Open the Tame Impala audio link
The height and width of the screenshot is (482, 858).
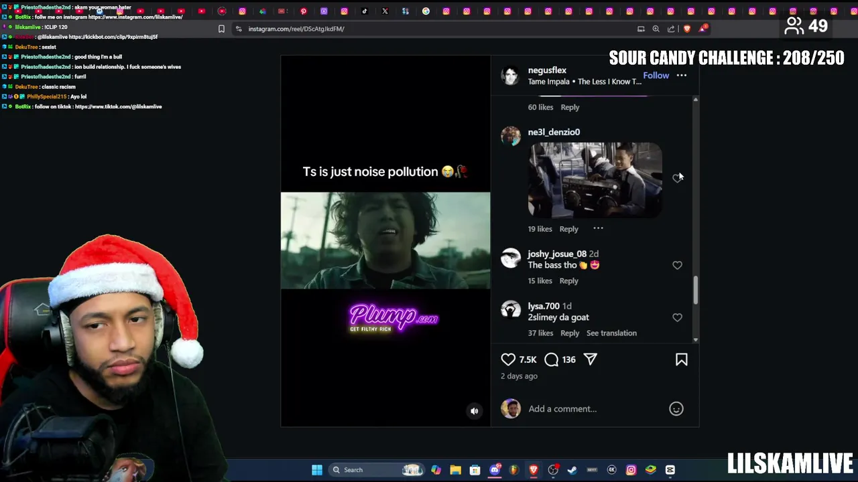point(585,82)
